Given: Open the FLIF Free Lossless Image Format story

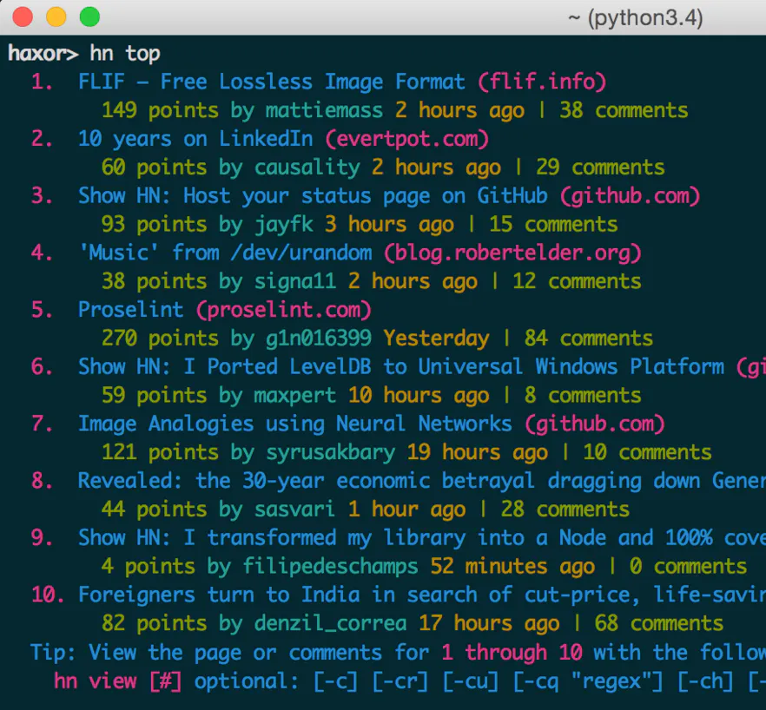Looking at the screenshot, I should tap(271, 82).
